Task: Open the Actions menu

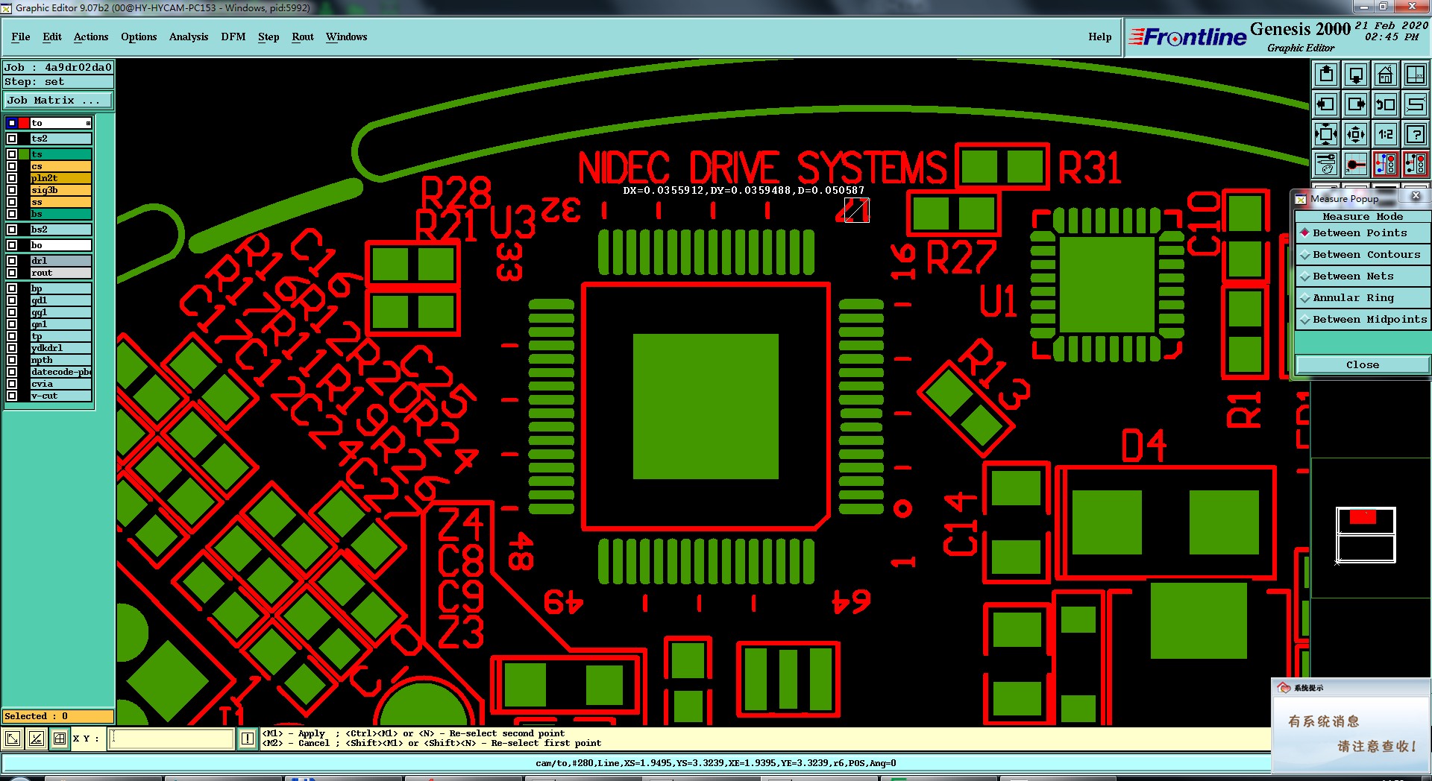Action: pyautogui.click(x=91, y=37)
